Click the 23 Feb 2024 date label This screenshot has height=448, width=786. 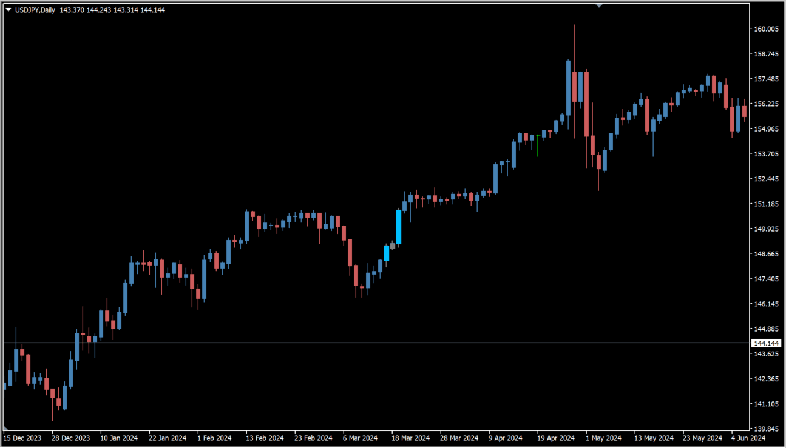pyautogui.click(x=313, y=438)
